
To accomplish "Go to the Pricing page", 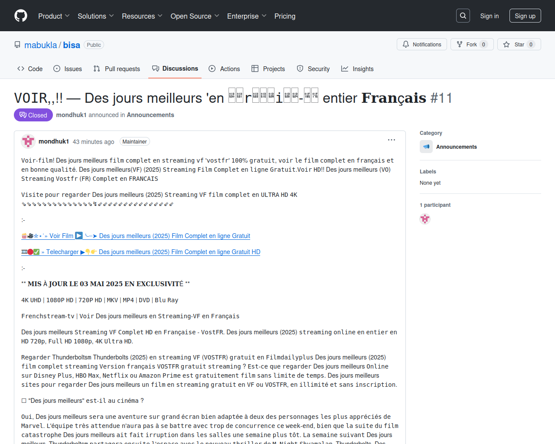I will click(285, 16).
